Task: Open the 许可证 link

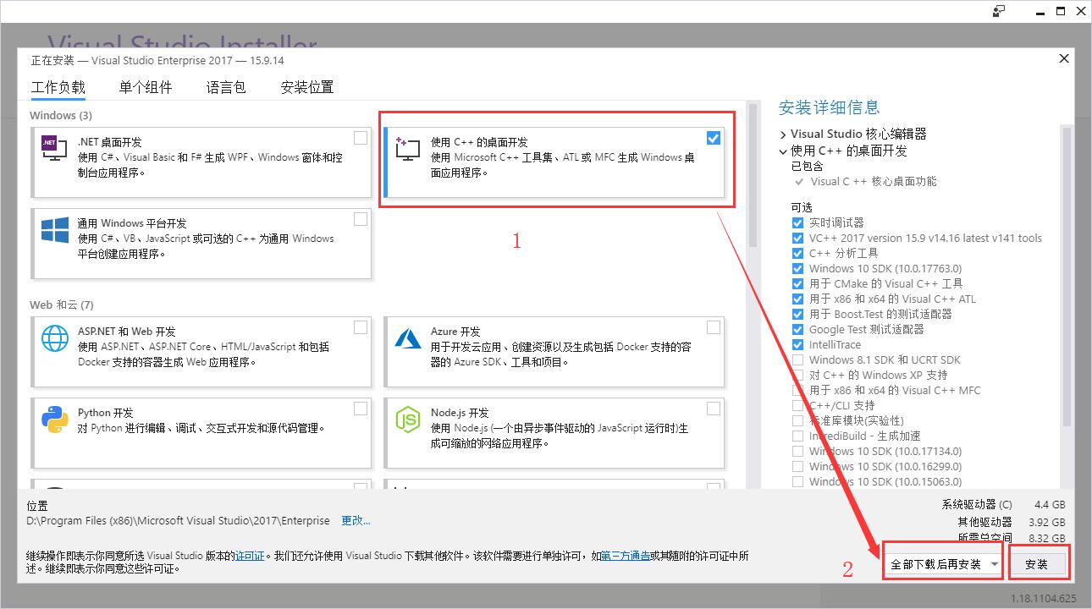Action: 250,556
